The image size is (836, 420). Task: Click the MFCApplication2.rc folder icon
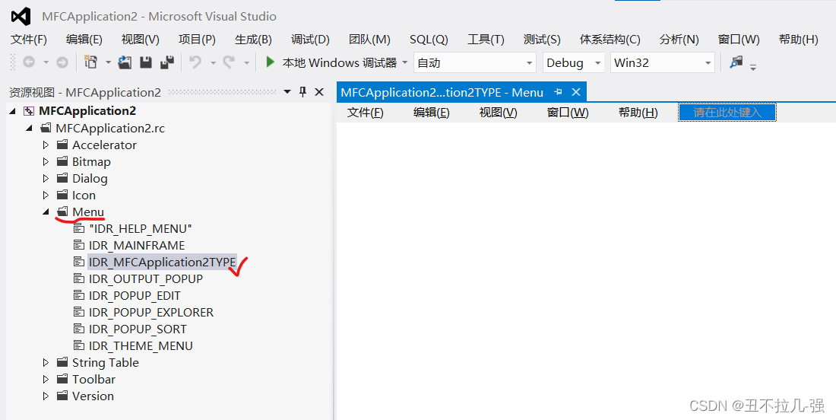pyautogui.click(x=46, y=128)
